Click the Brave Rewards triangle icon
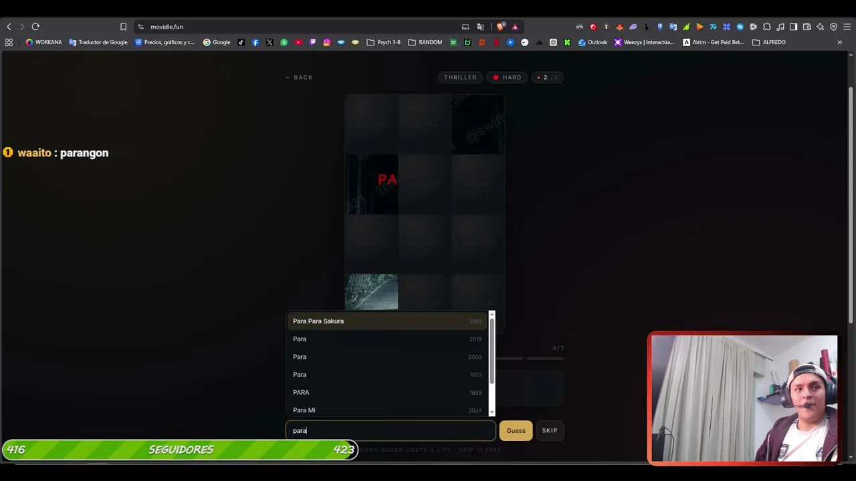The image size is (856, 481). 515,27
